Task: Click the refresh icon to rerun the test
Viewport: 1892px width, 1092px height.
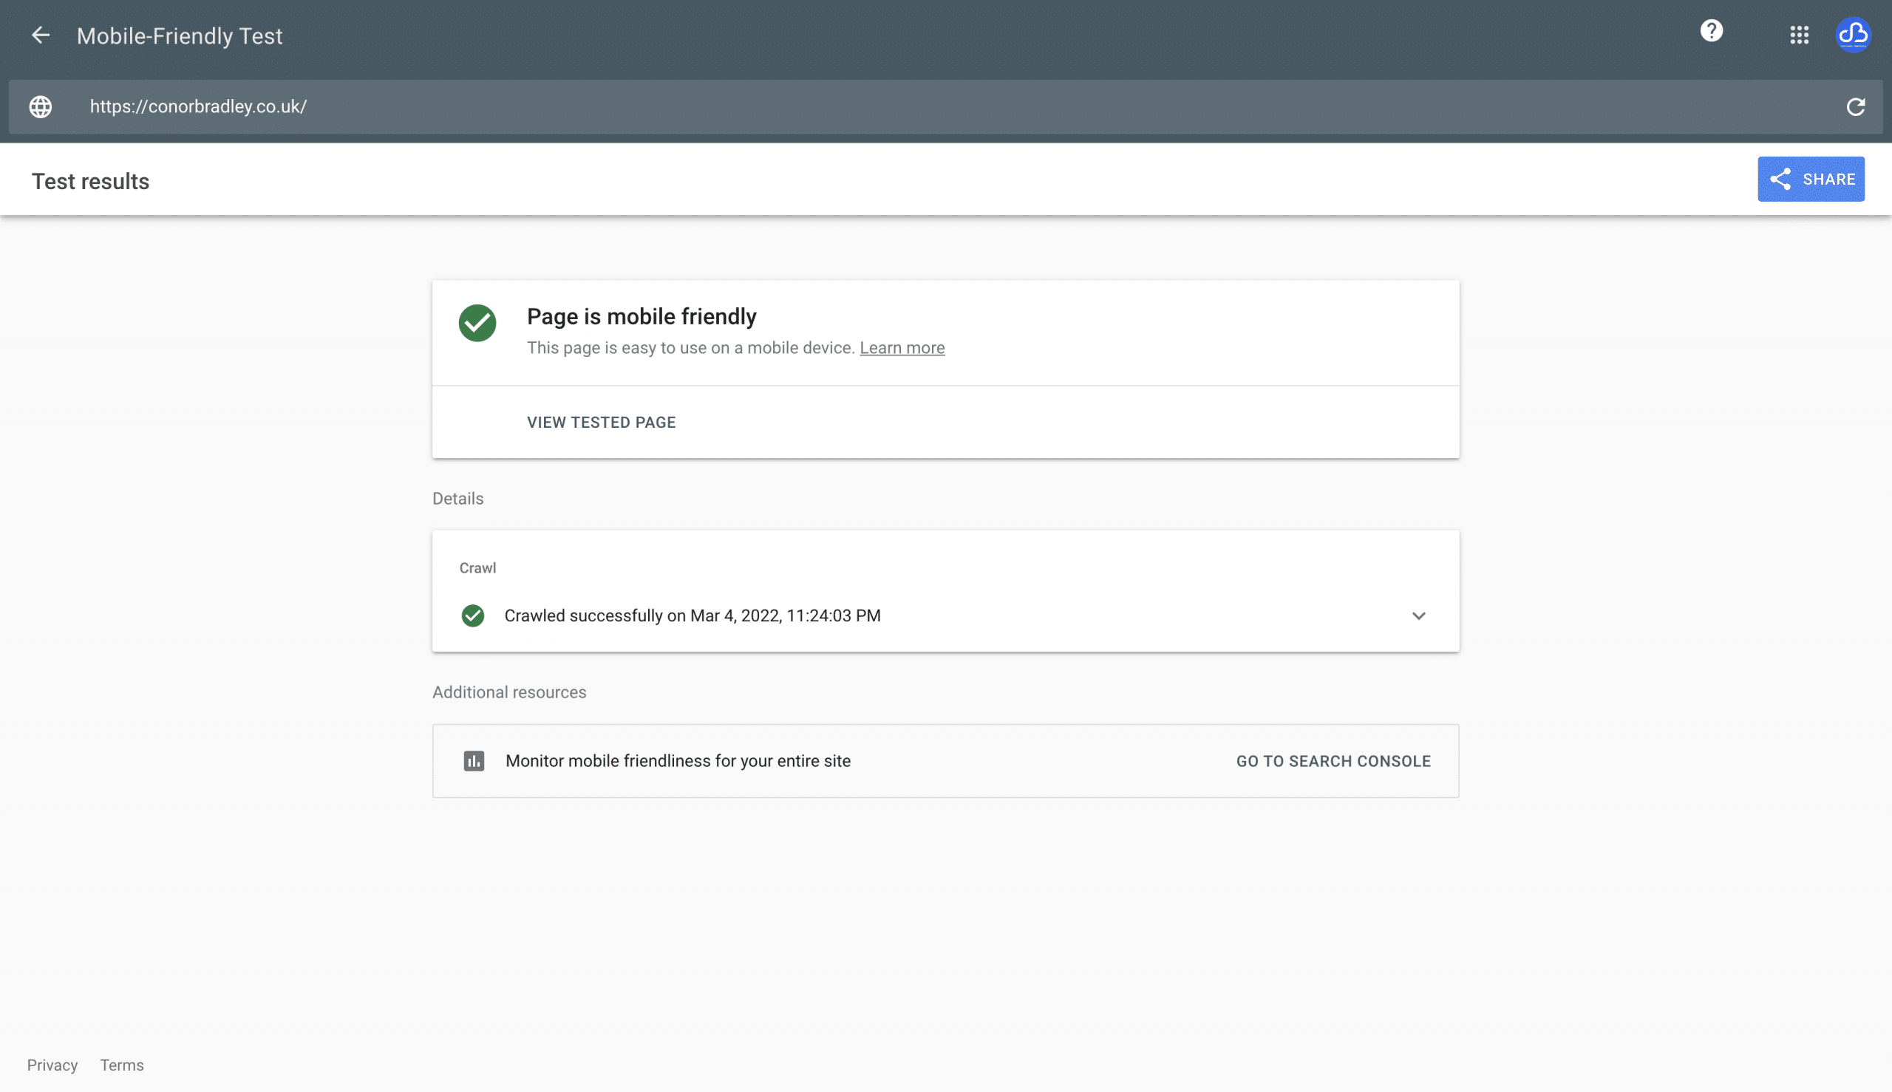Action: click(1855, 107)
